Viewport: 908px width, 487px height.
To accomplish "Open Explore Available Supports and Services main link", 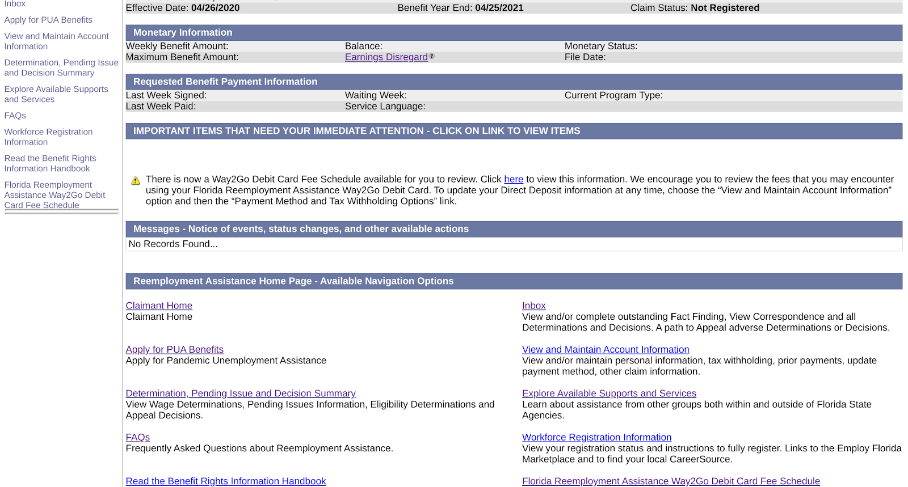I will (609, 393).
